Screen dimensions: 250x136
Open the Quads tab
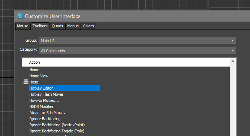point(57,26)
